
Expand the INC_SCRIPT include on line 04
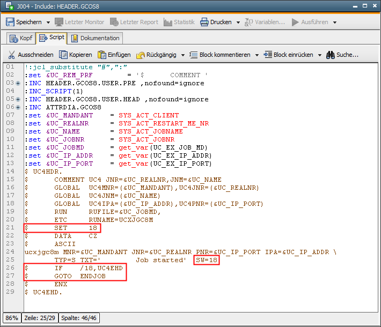coord(18,91)
